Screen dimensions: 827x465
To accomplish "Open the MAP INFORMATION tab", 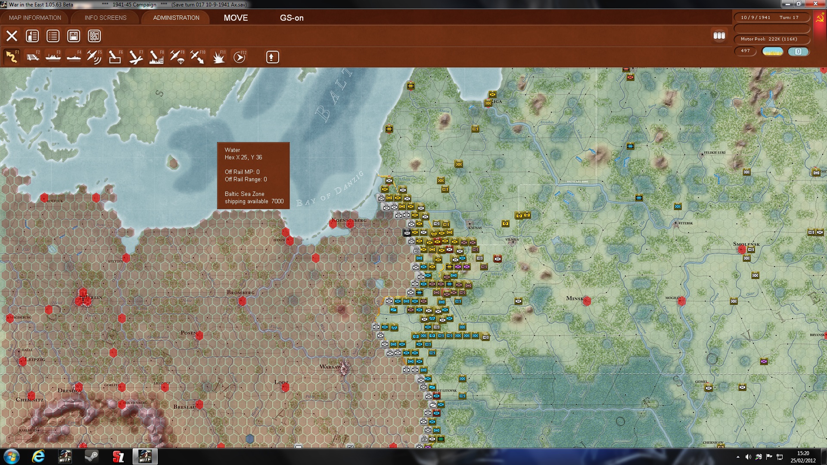I will coord(35,18).
